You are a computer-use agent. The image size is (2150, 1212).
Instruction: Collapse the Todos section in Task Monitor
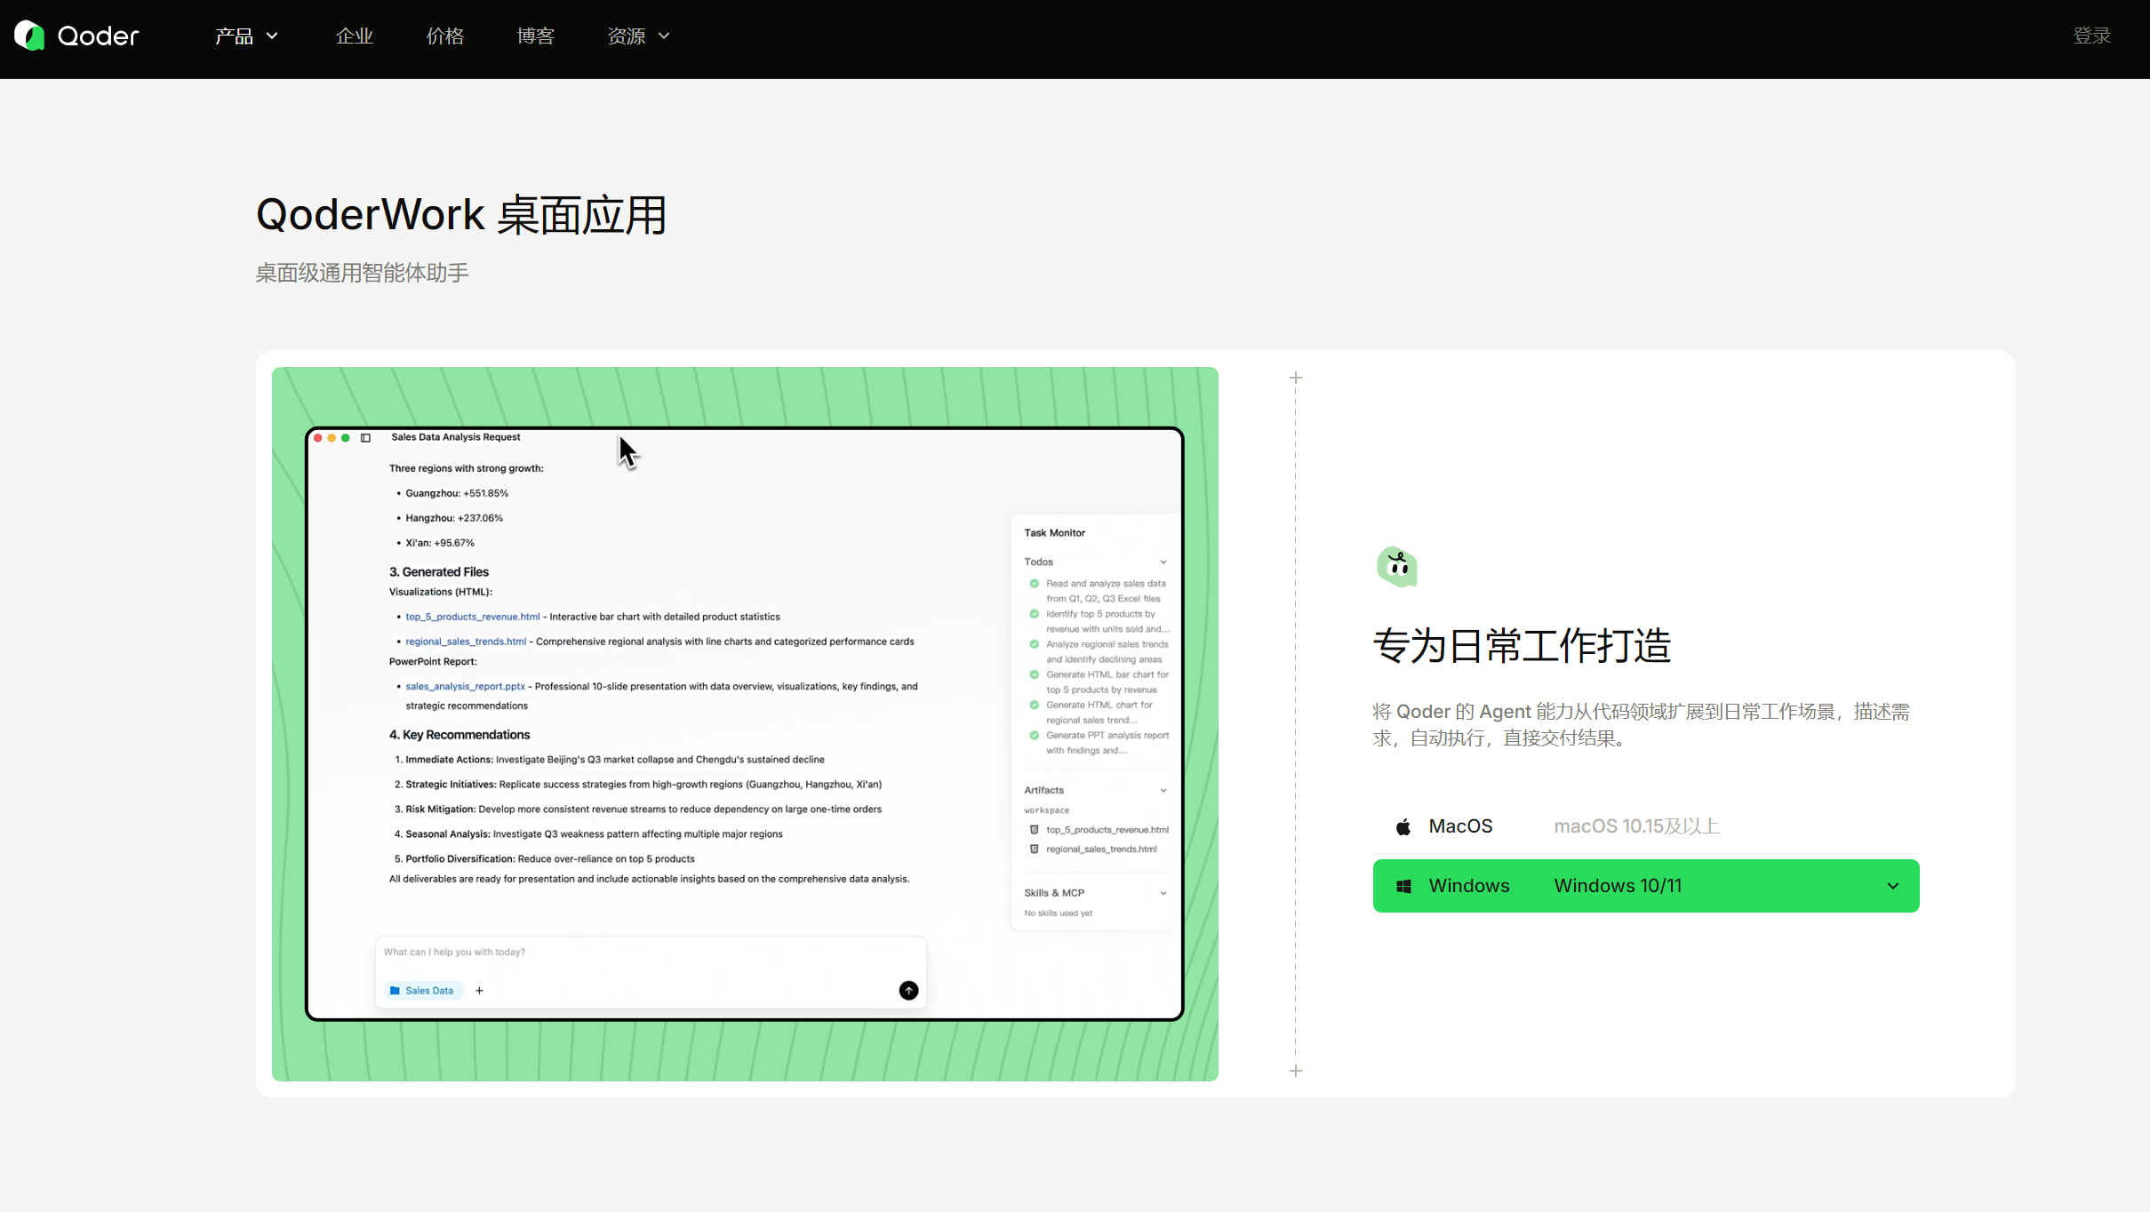pyautogui.click(x=1163, y=562)
